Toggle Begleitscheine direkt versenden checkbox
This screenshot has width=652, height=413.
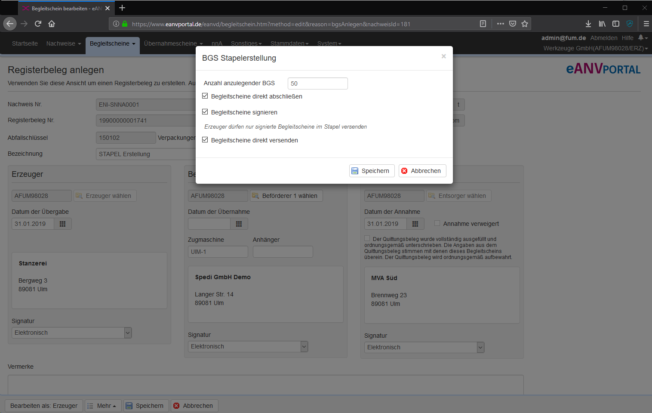[x=205, y=140]
